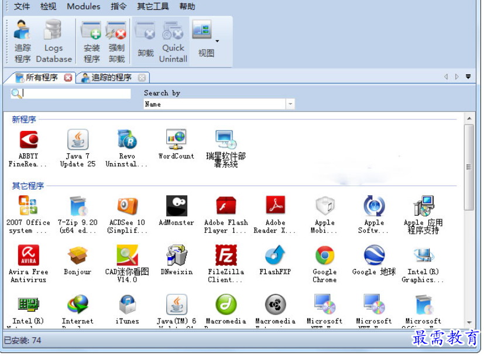Screen dimensions: 484x356
Task: Click the scrollbar up arrow
Action: click(x=469, y=118)
